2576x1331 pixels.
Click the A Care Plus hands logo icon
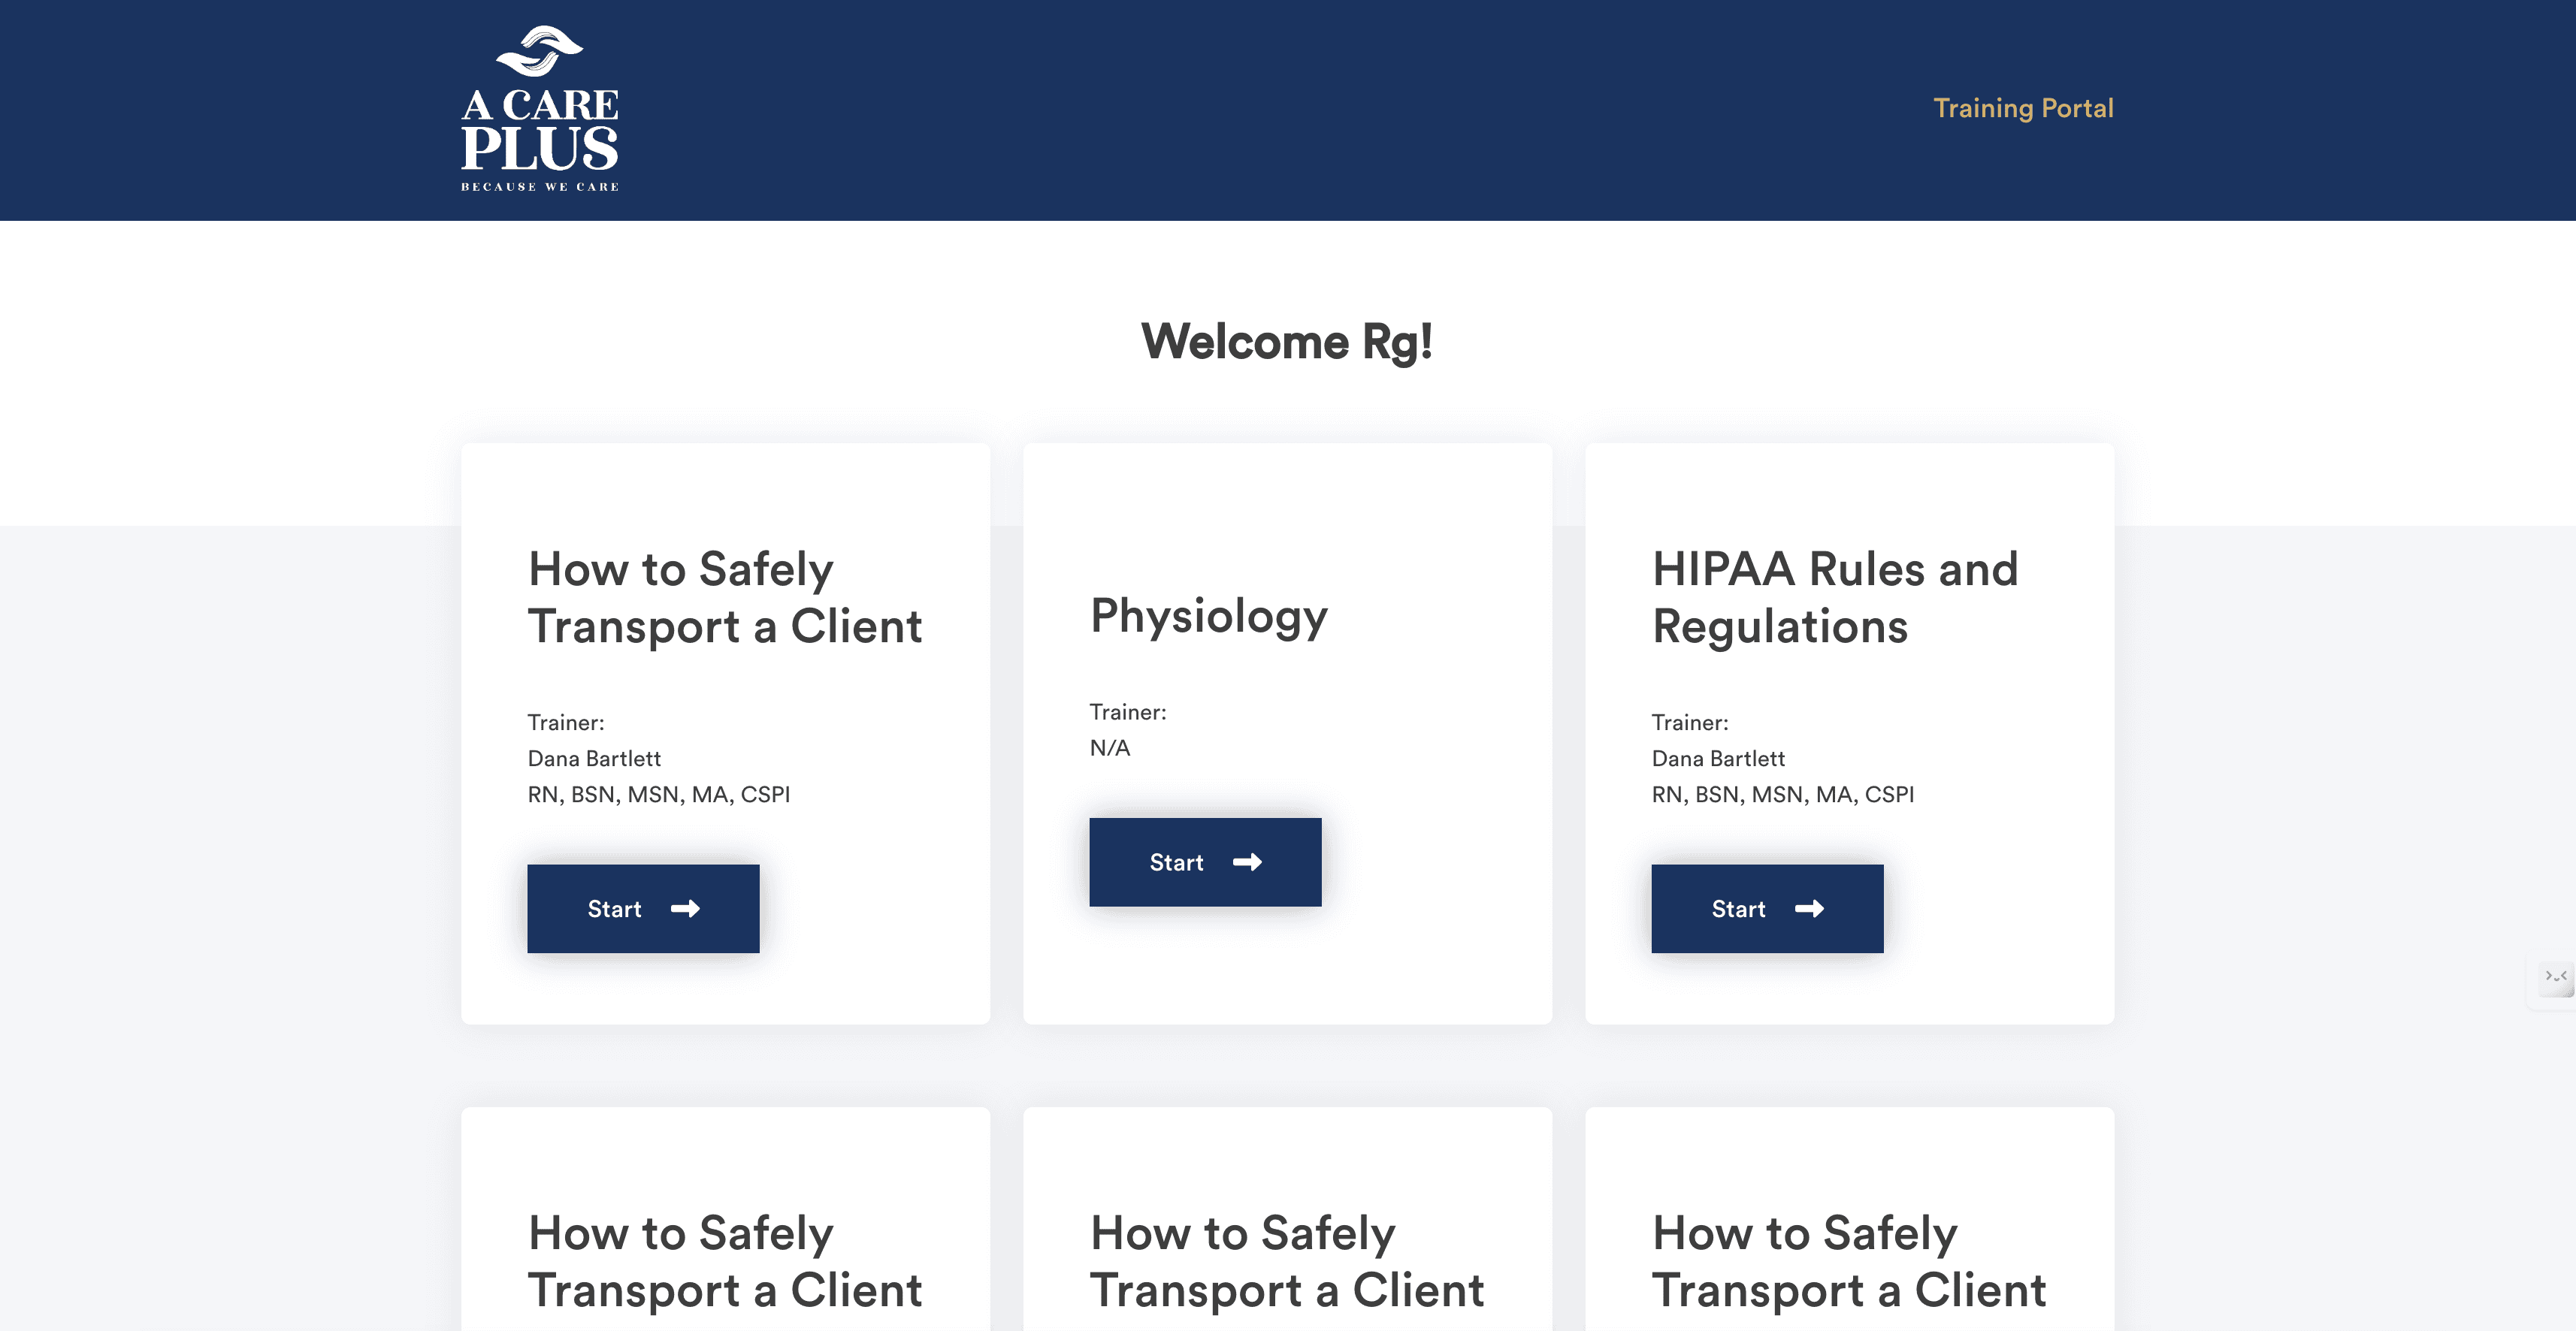(x=540, y=50)
